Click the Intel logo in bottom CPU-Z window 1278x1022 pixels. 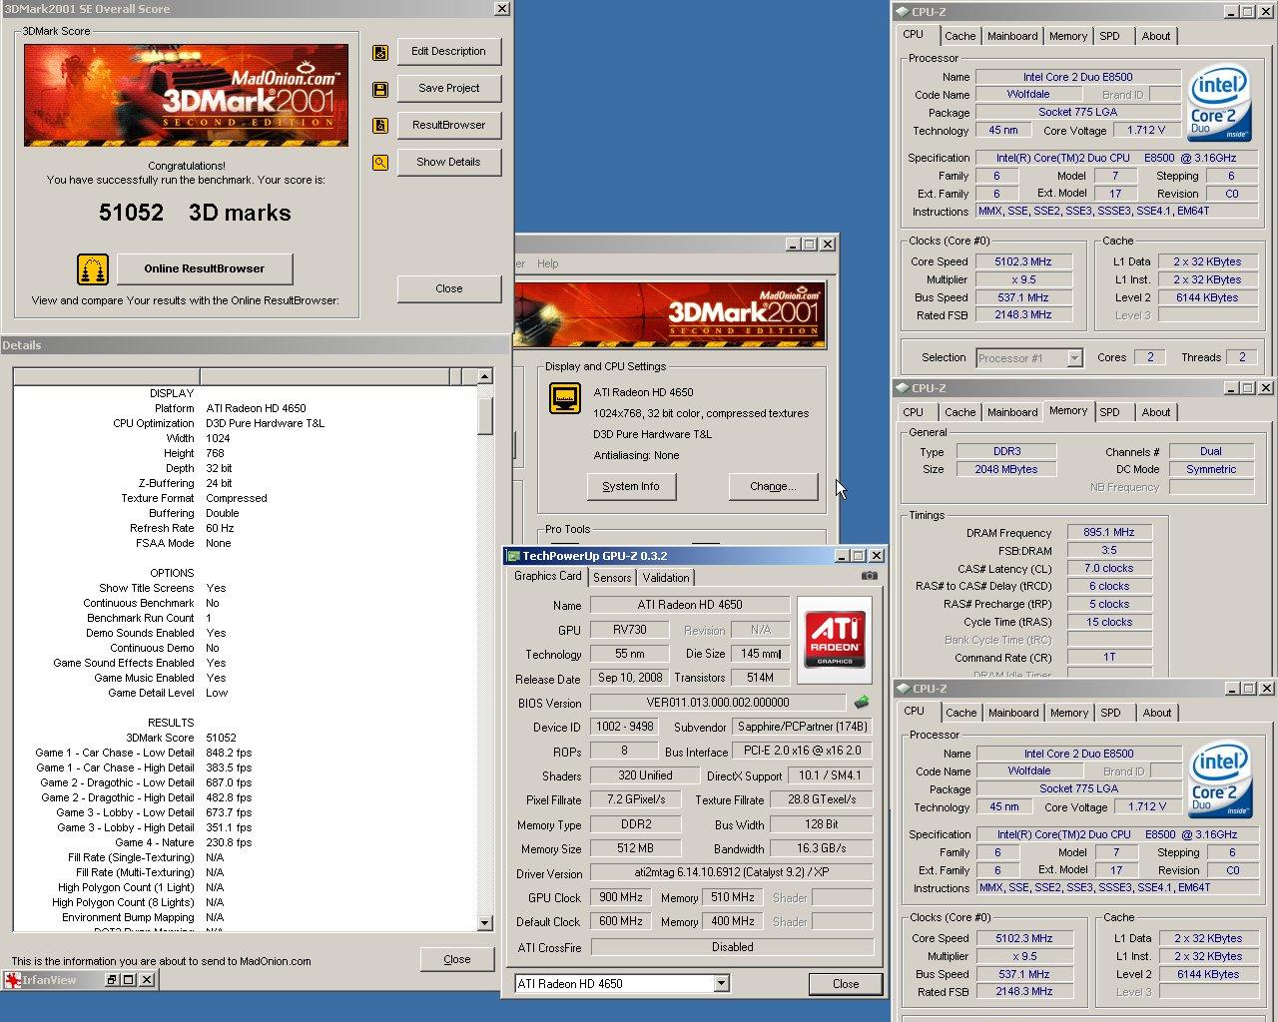click(1220, 779)
